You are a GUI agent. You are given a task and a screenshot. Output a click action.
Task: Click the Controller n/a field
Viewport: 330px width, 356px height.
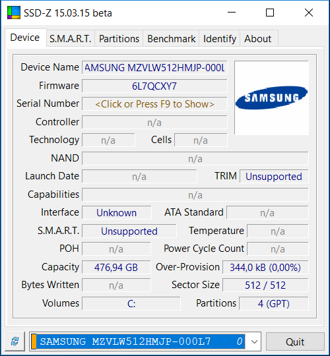point(154,123)
